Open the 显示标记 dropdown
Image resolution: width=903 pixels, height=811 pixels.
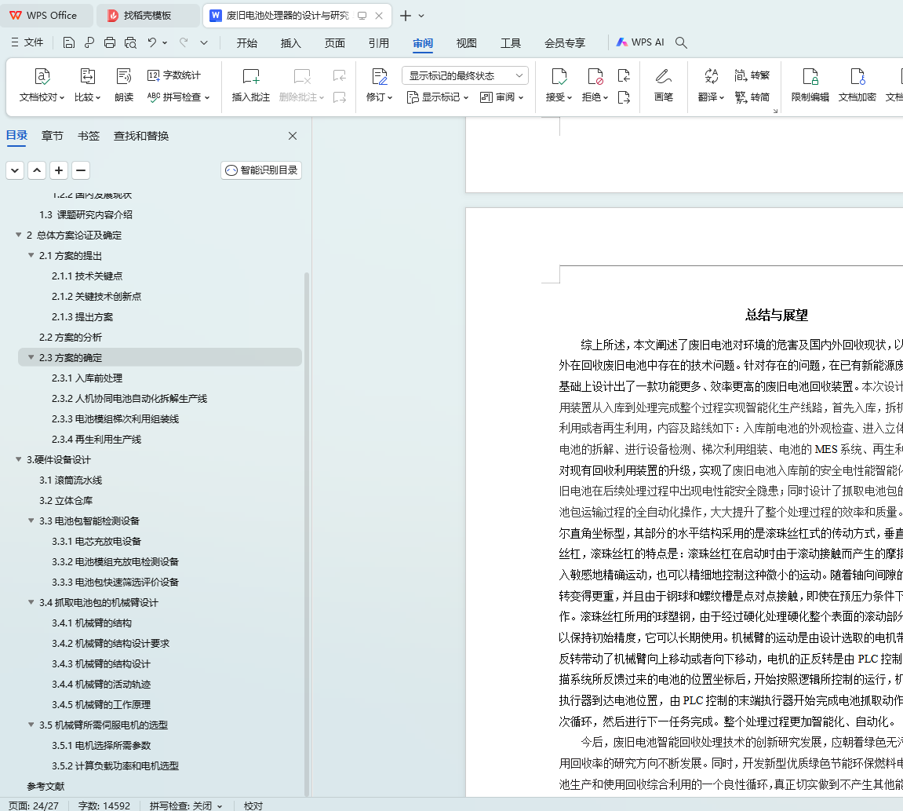click(x=438, y=97)
